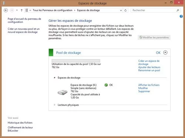Refresh the Espaces de stockage page
Image resolution: width=185 pixels, height=138 pixels.
coord(125,10)
